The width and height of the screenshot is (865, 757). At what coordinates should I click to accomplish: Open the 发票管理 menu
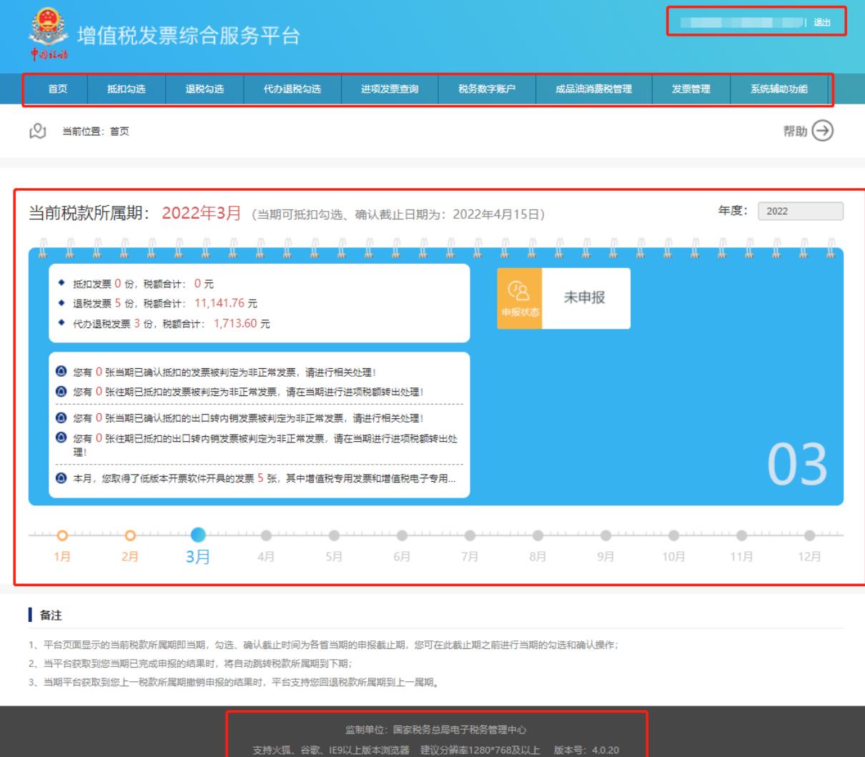(x=691, y=89)
